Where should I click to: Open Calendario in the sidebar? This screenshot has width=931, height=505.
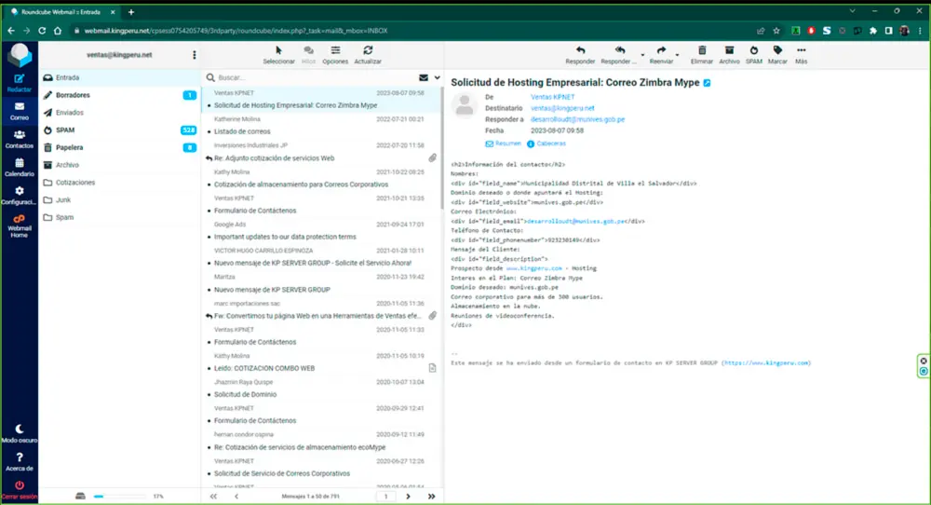[19, 168]
